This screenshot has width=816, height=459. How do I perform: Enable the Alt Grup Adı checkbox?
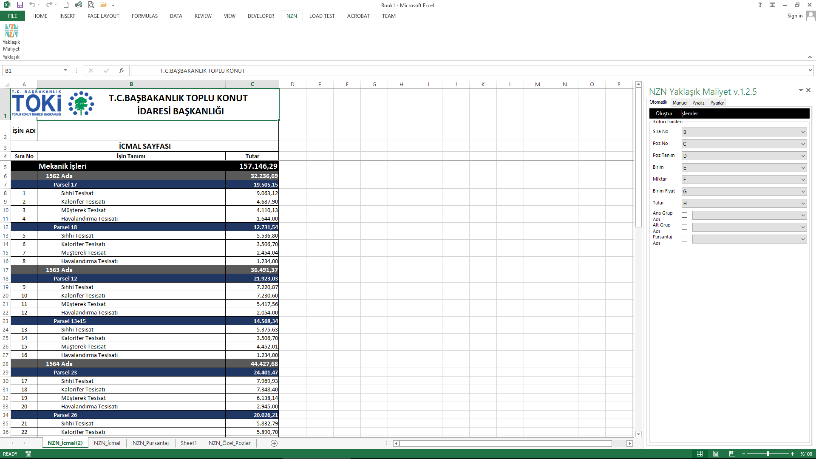tap(684, 227)
